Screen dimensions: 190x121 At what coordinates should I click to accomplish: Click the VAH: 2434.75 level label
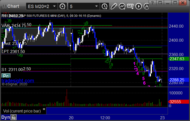click(x=14, y=26)
